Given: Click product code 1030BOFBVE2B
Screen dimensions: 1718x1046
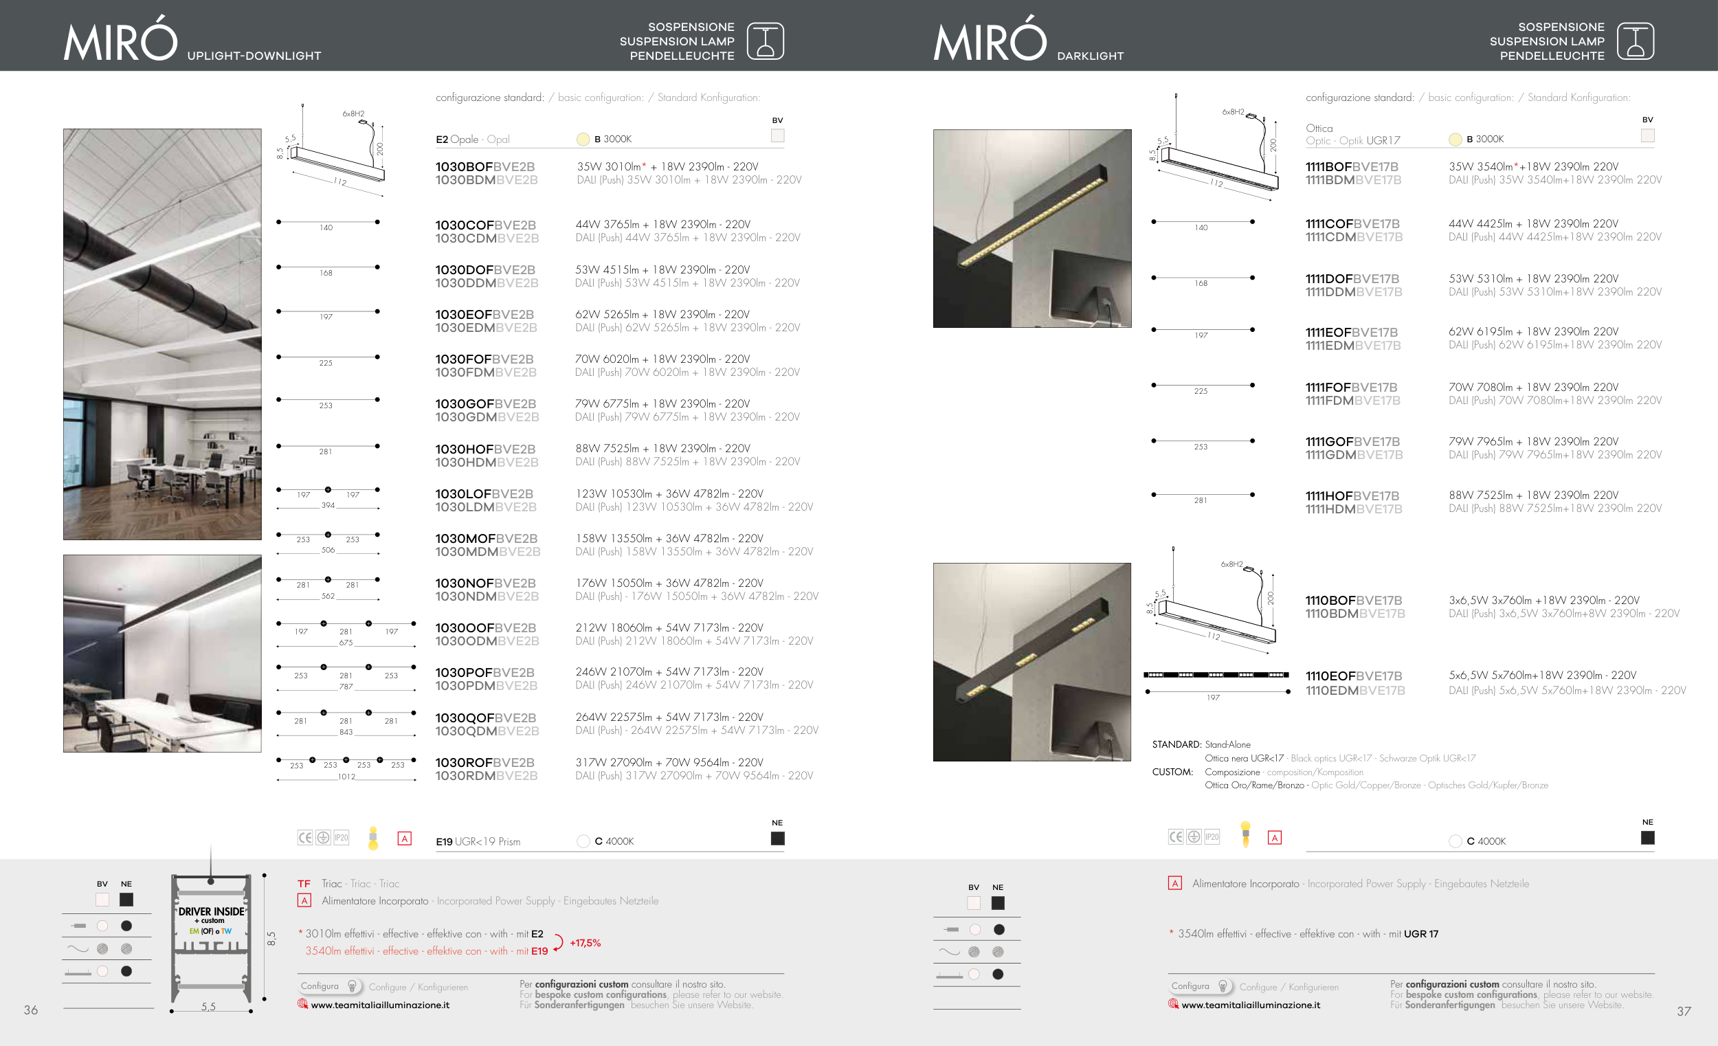Looking at the screenshot, I should tap(484, 167).
